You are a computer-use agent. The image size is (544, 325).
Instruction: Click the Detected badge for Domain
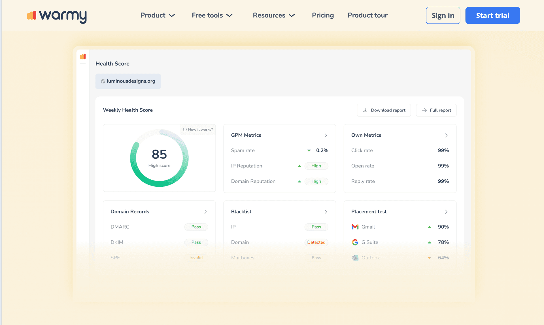tap(316, 242)
